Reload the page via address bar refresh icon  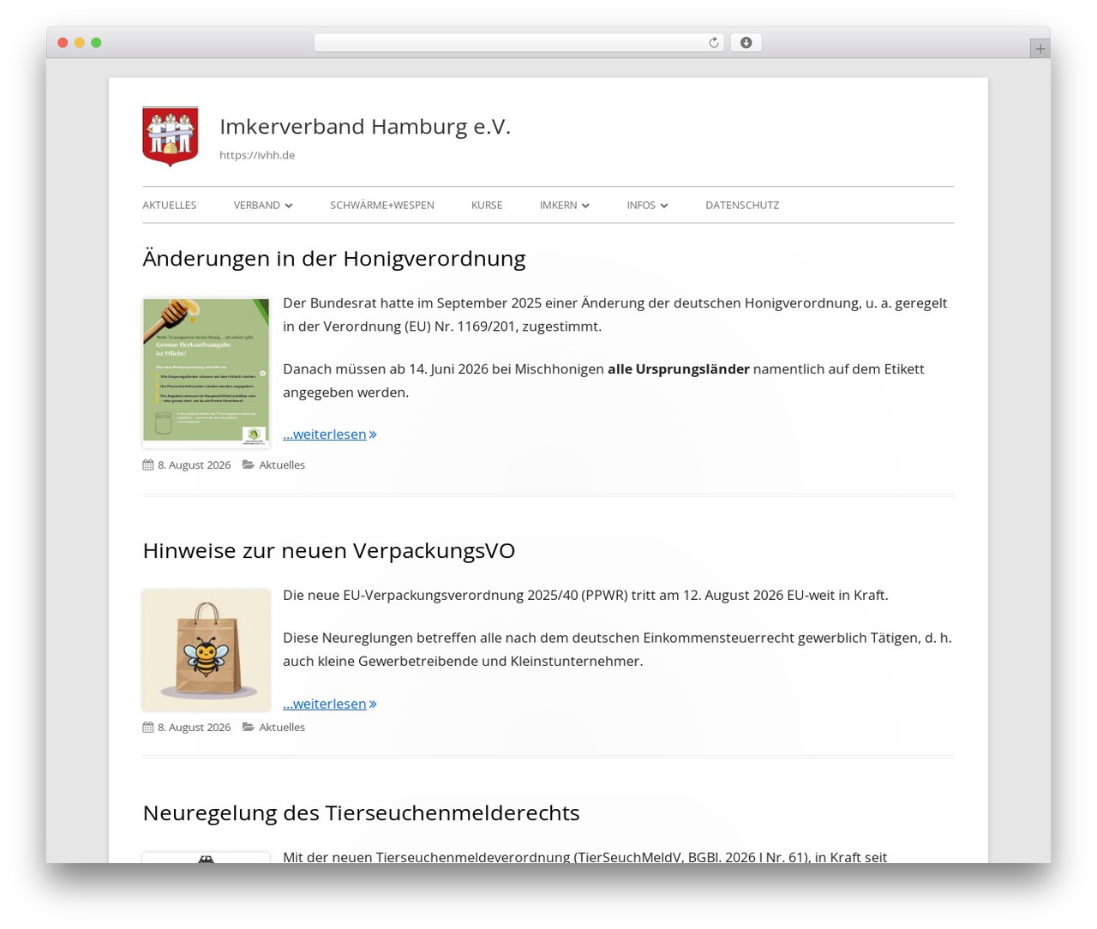[713, 43]
